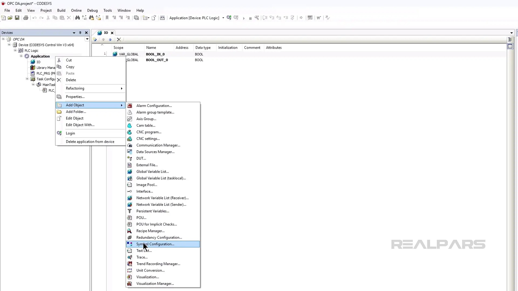This screenshot has width=518, height=291.
Task: Choose Global Variable List... entry
Action: tap(163, 172)
